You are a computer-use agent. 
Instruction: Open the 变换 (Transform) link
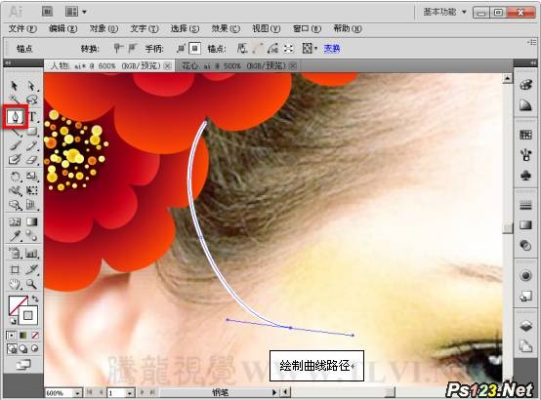332,49
